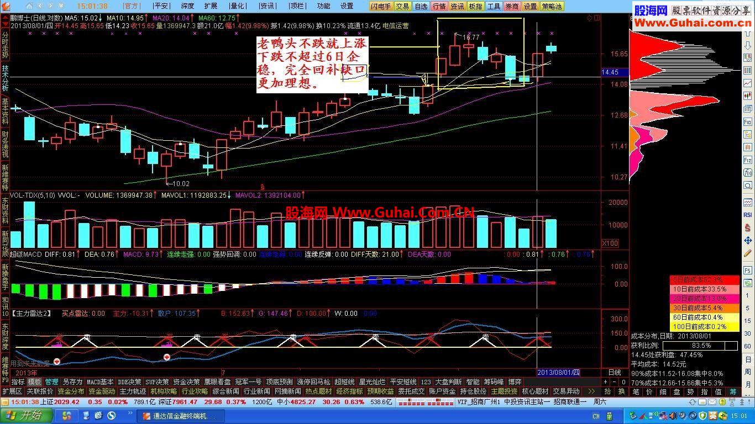Open the multi-window icon in right toolbar
Viewport: 755px width, 424px height.
[x=748, y=109]
